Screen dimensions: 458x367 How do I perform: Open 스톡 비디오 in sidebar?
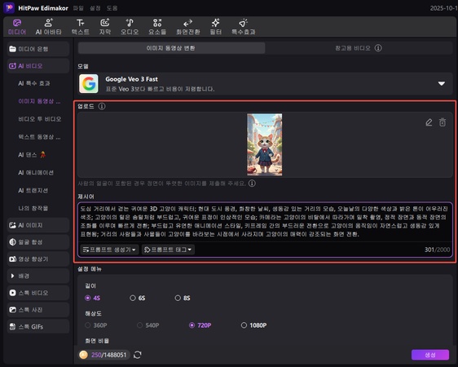(38, 293)
